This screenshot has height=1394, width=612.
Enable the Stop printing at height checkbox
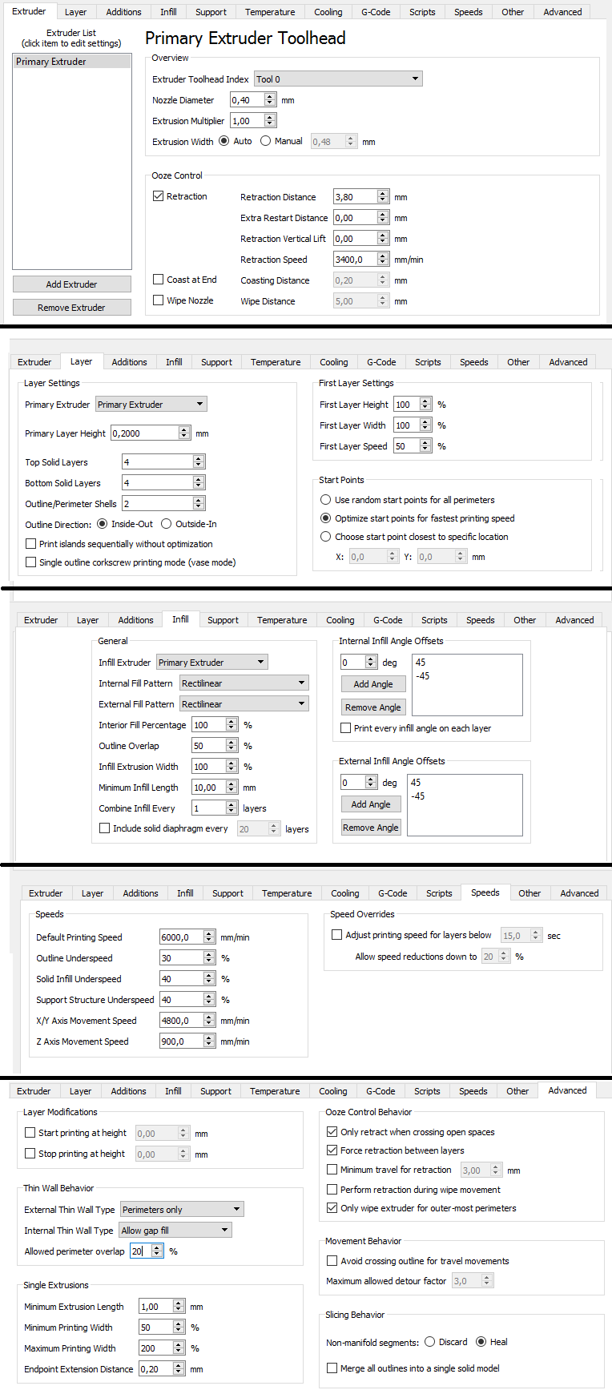point(30,1154)
